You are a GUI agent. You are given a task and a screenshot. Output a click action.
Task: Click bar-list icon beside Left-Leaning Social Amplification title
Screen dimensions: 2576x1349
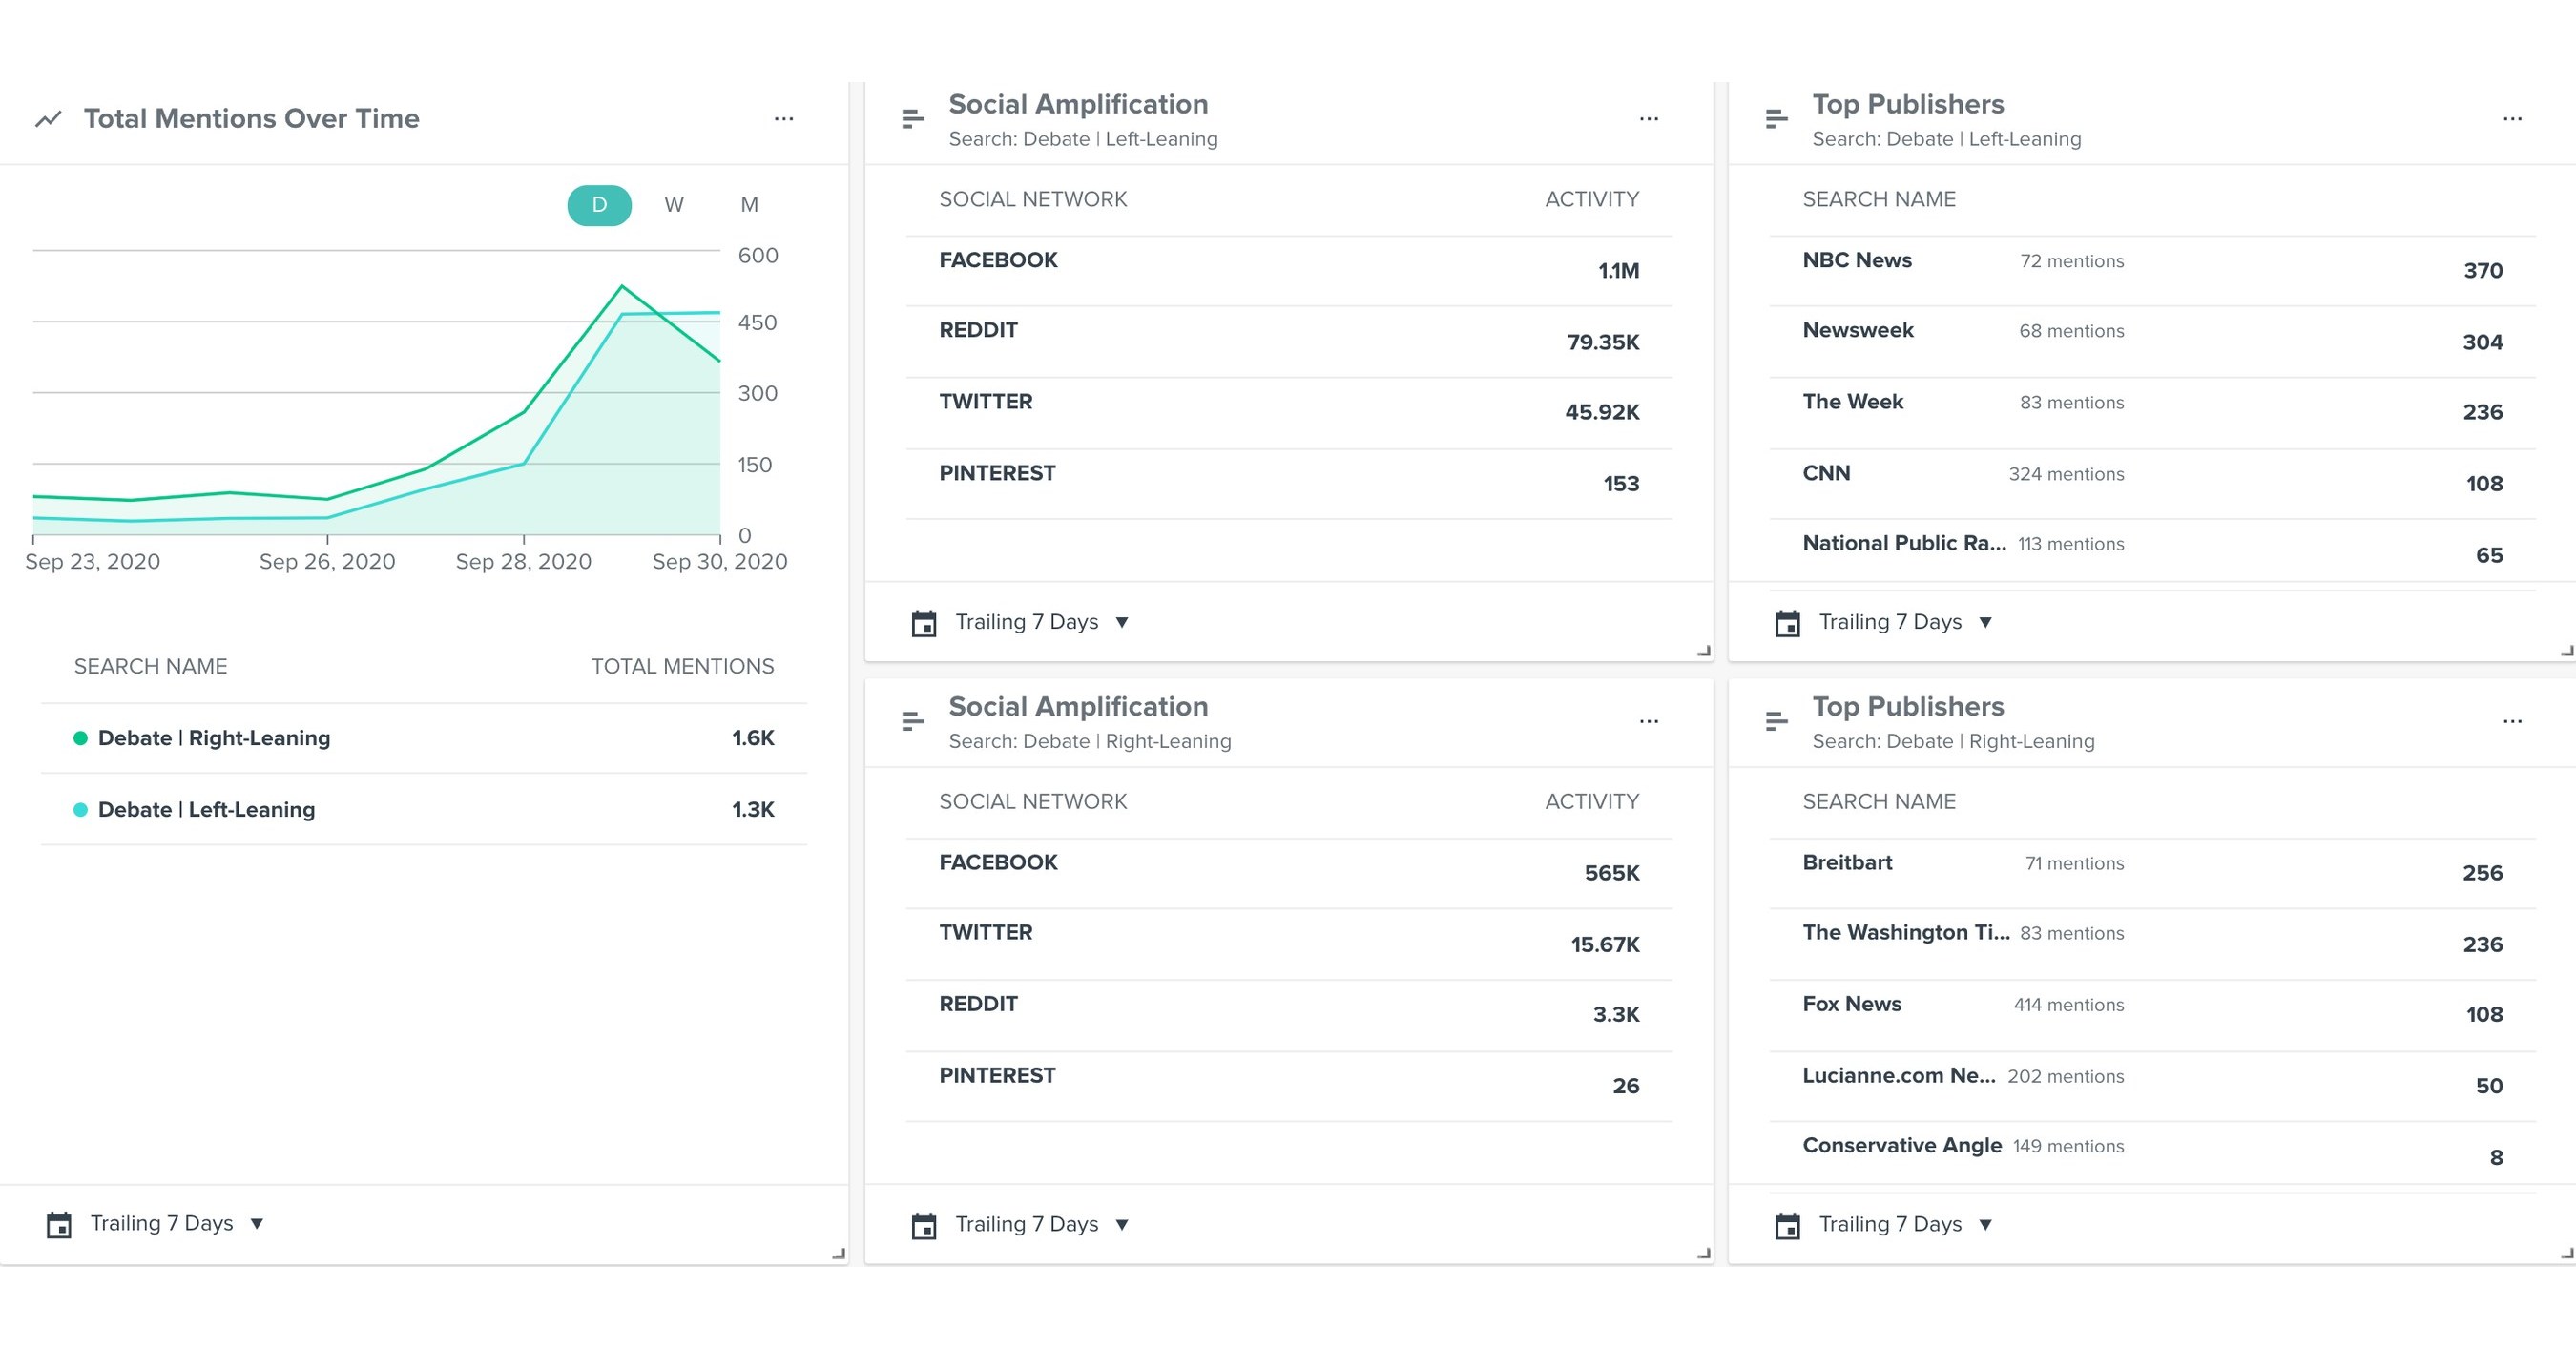(912, 119)
